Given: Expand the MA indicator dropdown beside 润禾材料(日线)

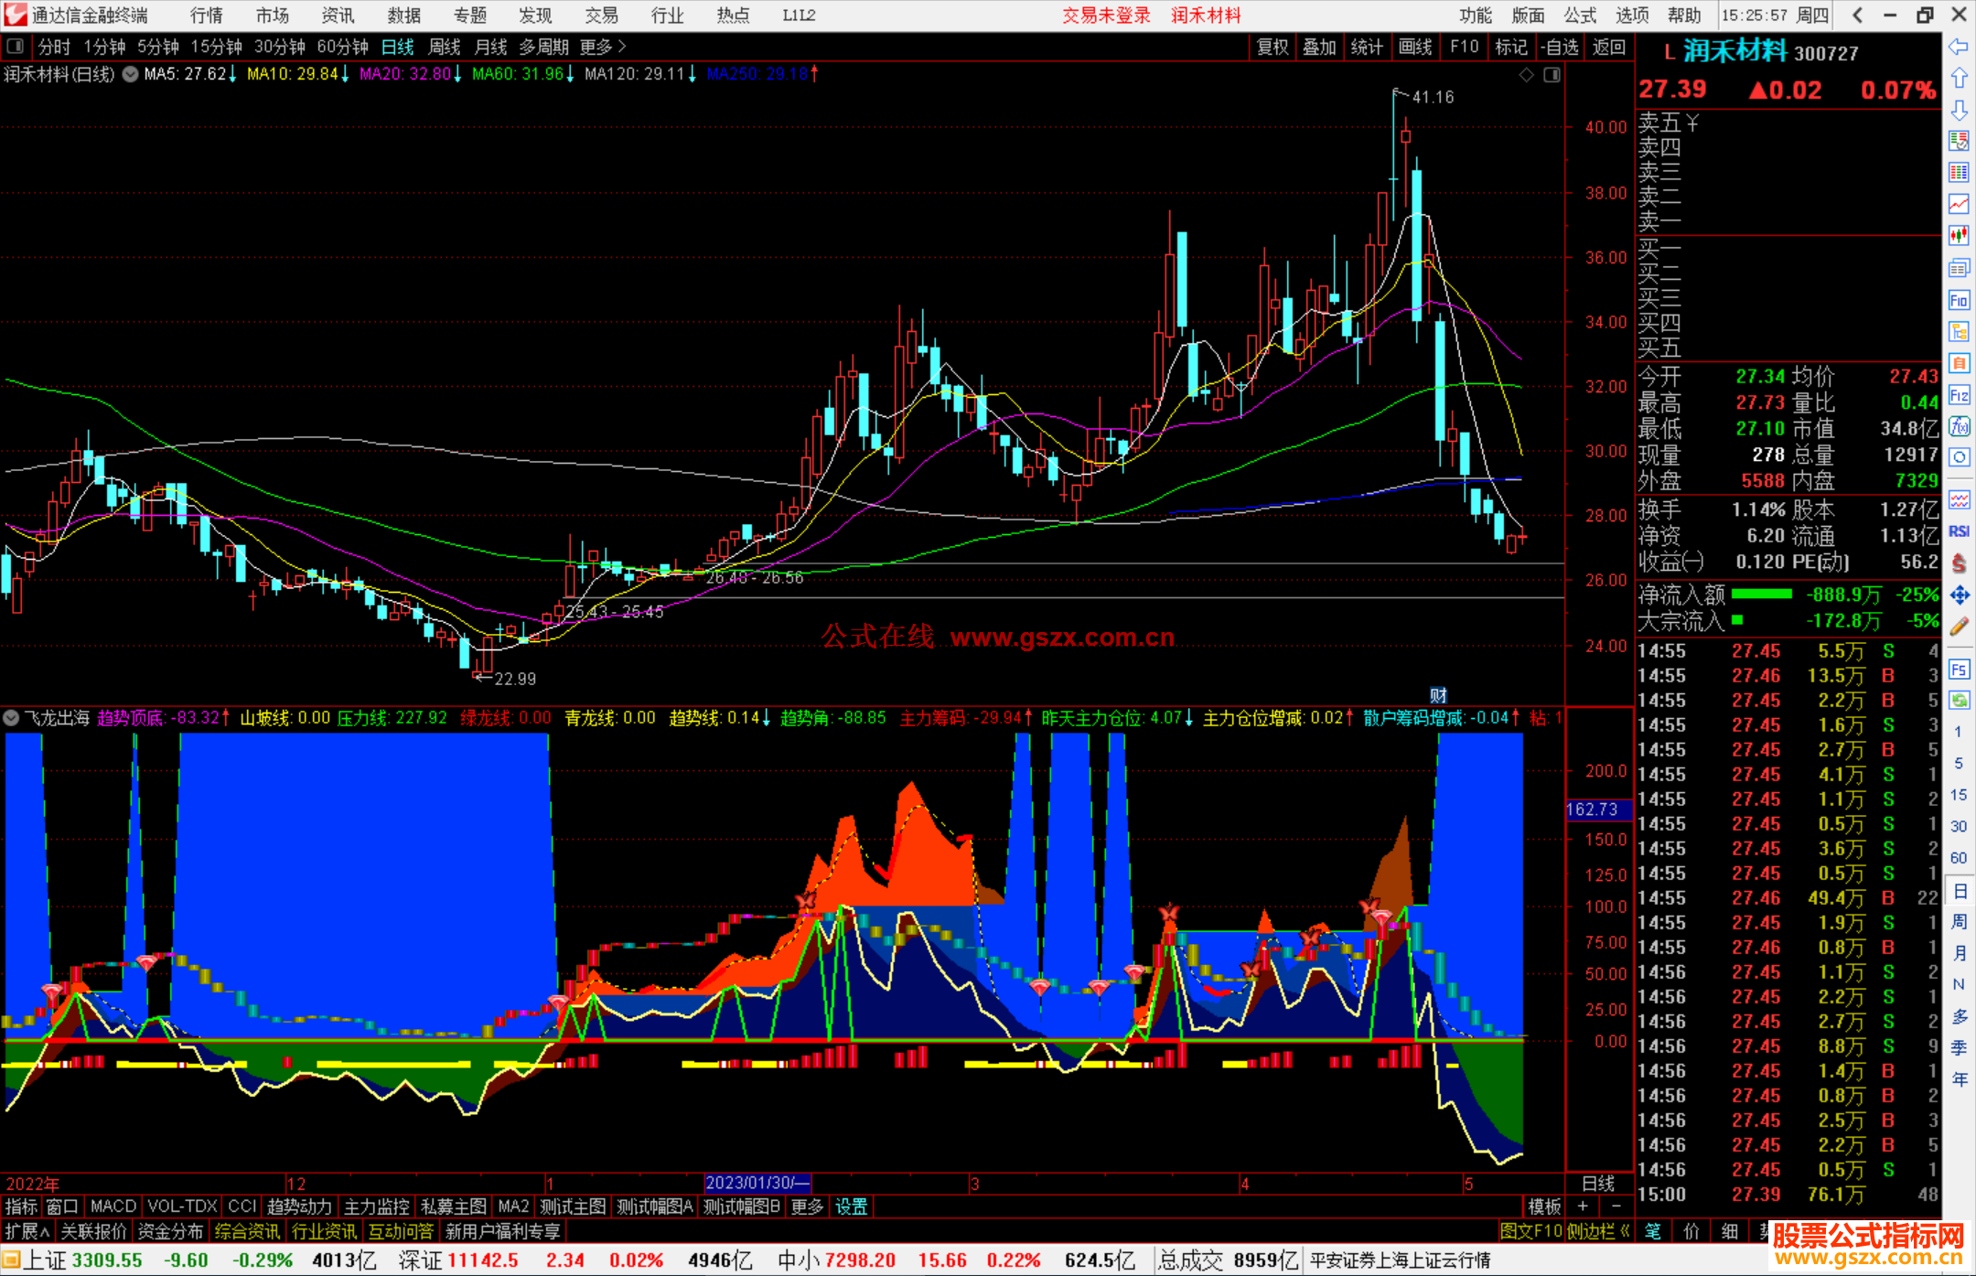Looking at the screenshot, I should [131, 74].
